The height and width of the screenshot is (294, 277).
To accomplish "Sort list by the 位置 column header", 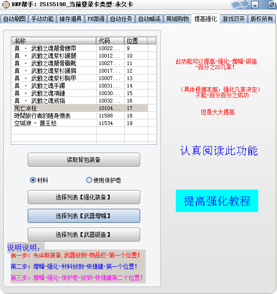I will (136, 41).
